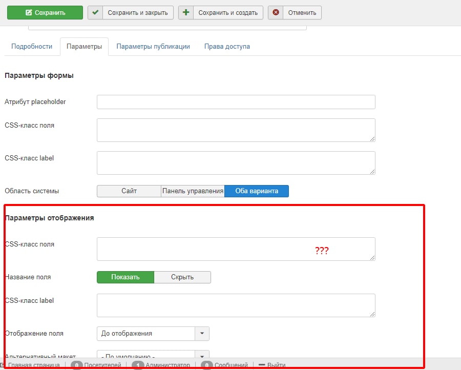Open the Отображение поля dropdown showing До отображения

tap(153, 334)
